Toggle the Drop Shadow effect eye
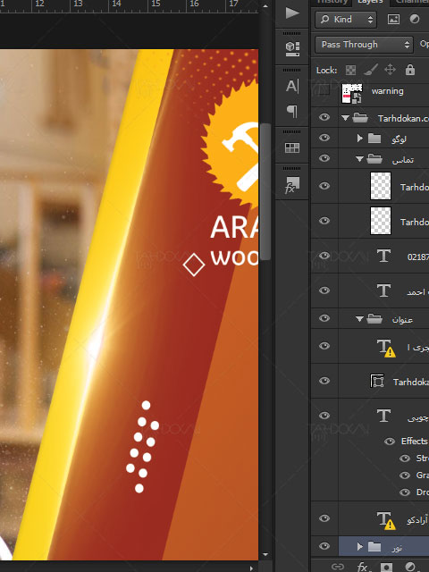The width and height of the screenshot is (429, 572). coord(405,492)
